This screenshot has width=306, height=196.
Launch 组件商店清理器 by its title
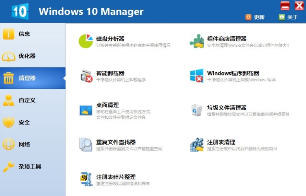tap(227, 39)
